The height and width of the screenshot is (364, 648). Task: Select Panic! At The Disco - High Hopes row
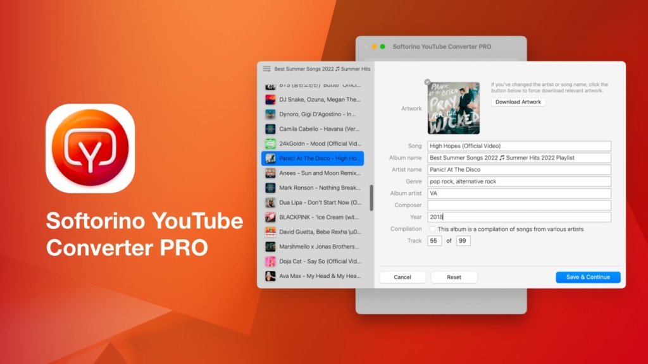coord(313,159)
